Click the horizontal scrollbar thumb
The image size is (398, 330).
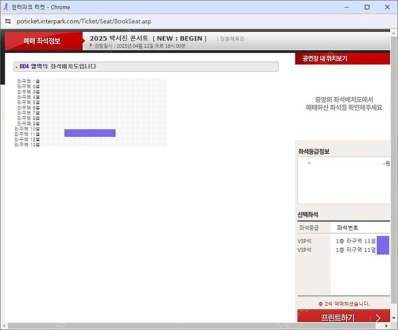(x=192, y=326)
